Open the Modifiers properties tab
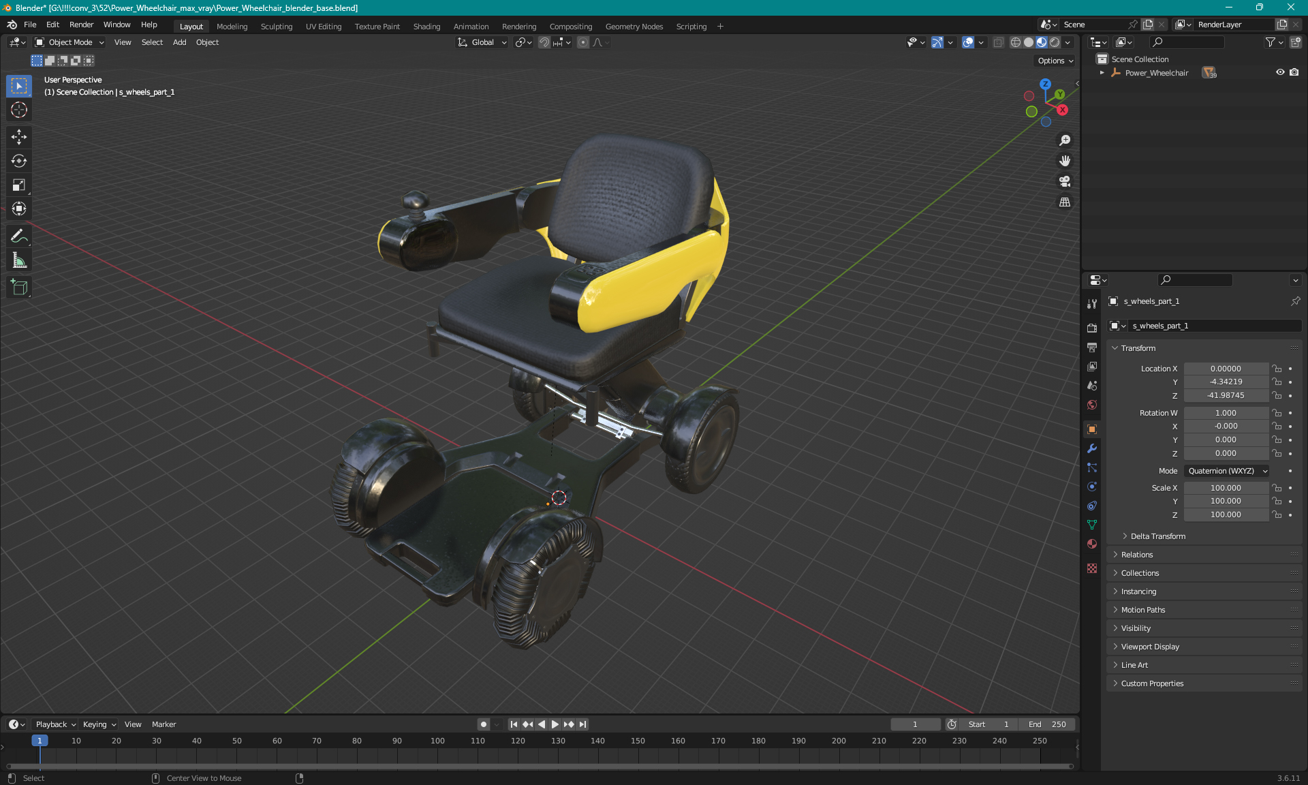 (x=1092, y=448)
